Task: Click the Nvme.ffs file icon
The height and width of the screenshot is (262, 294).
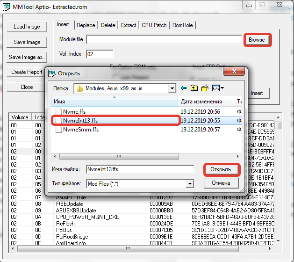Action: tap(58, 111)
